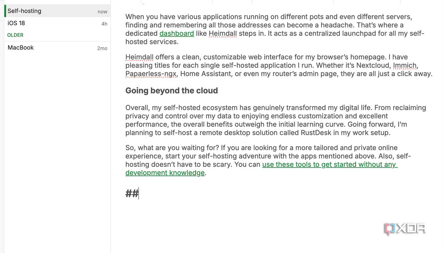Click the 'Going beyond the cloud' heading
This screenshot has height=253, width=443.
[172, 91]
